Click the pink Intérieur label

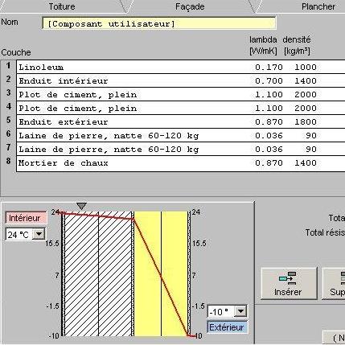(26, 218)
